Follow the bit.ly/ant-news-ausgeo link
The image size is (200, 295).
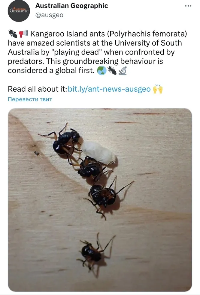[x=109, y=89]
